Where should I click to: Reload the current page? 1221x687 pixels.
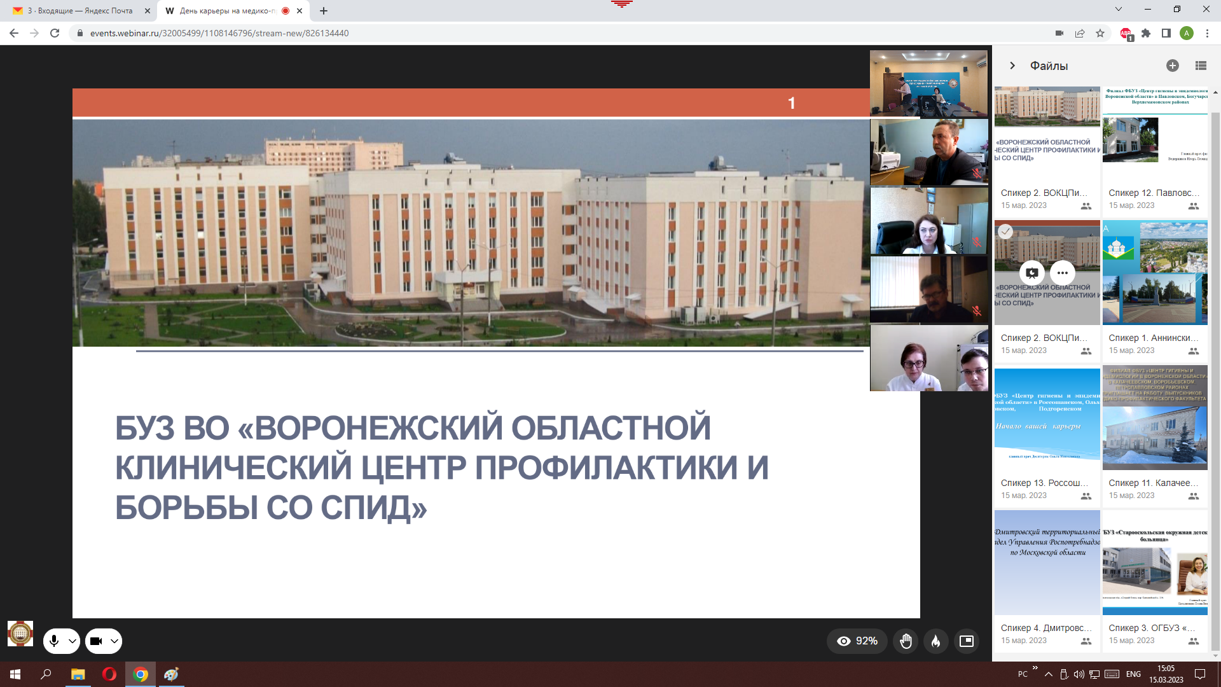(55, 33)
